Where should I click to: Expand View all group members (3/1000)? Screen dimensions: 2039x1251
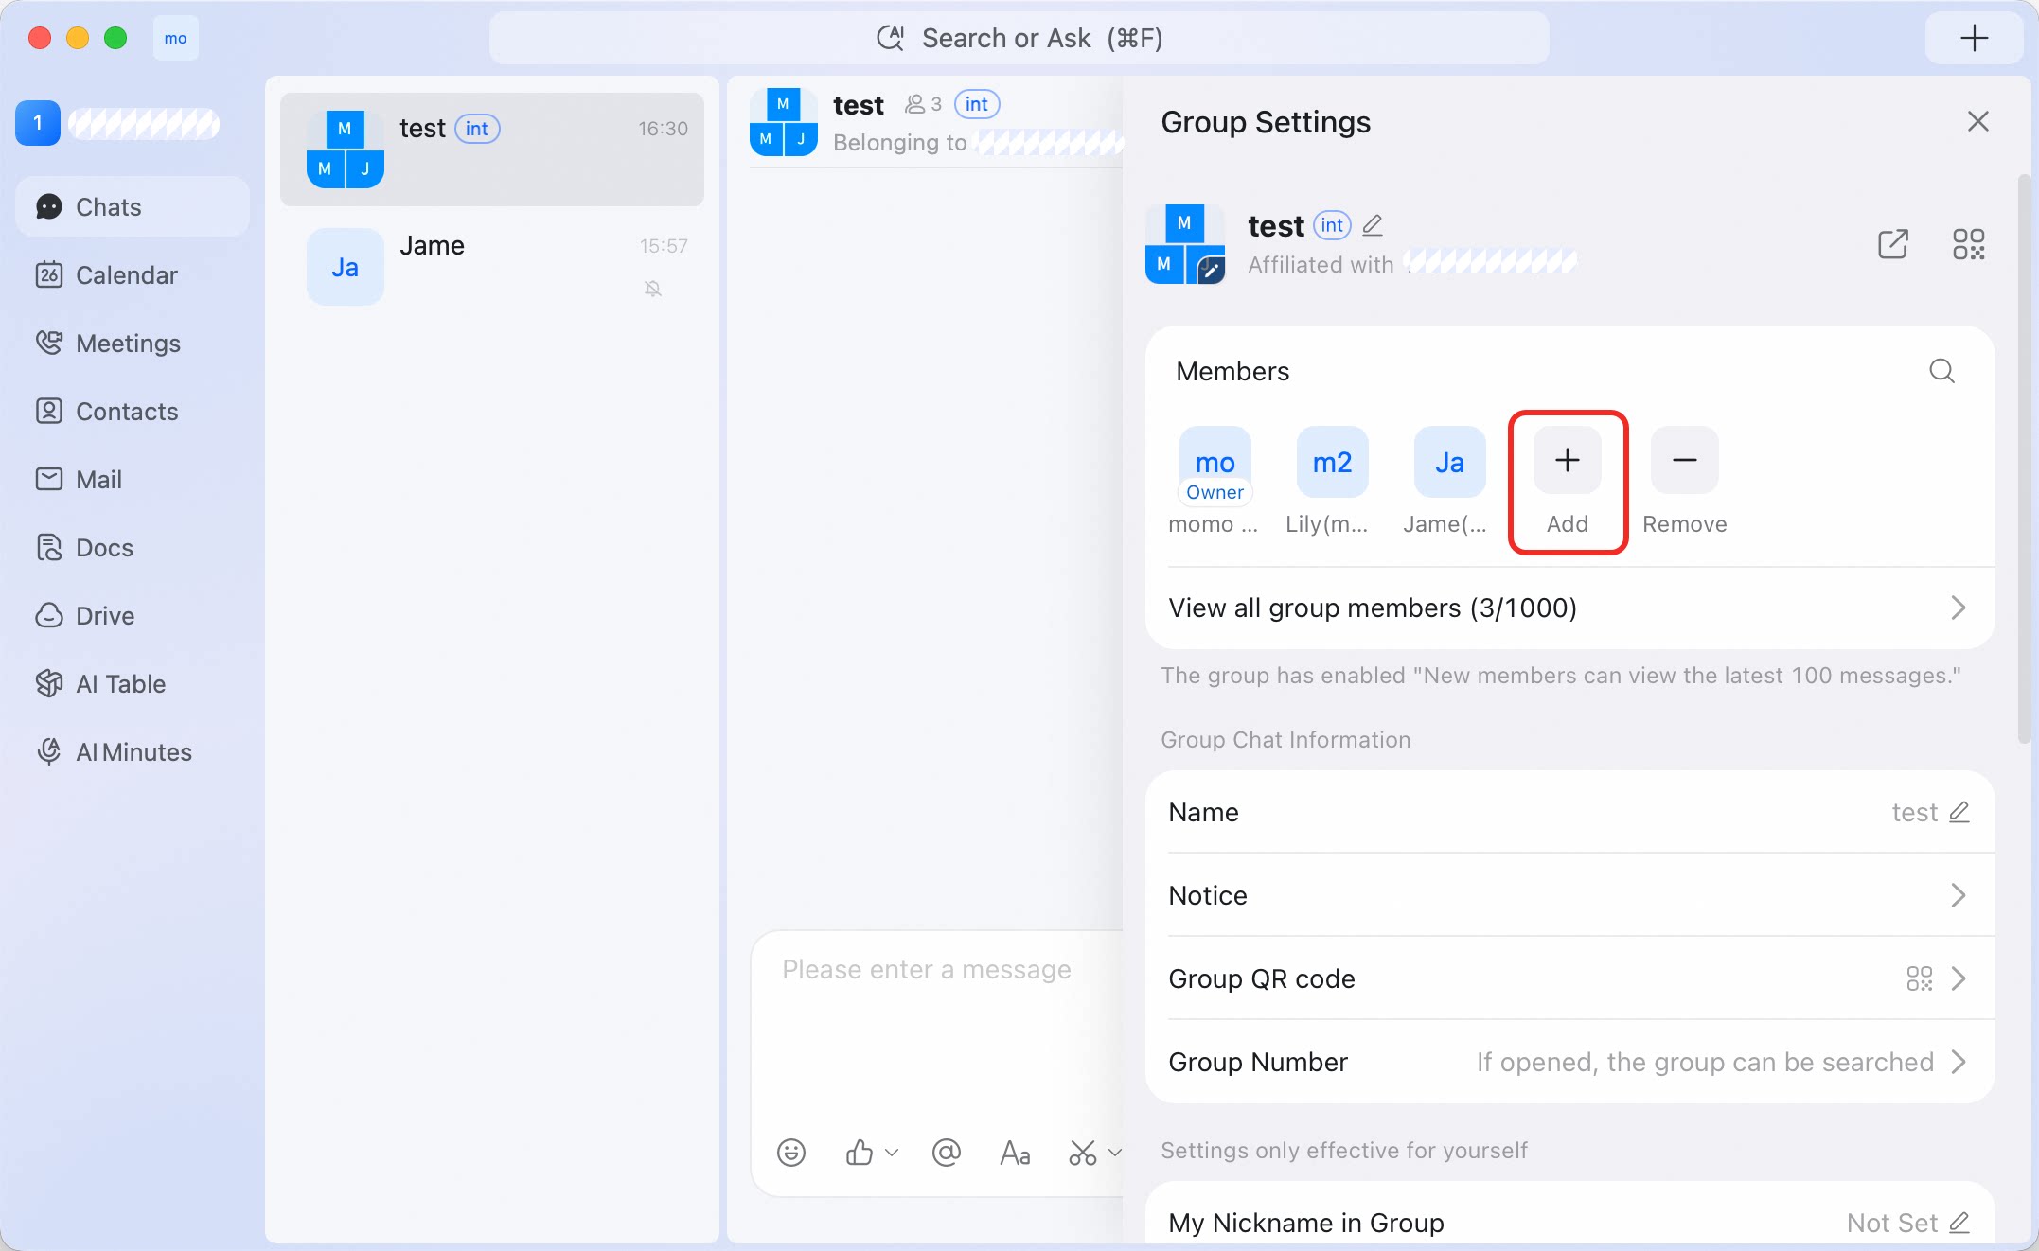coord(1569,608)
